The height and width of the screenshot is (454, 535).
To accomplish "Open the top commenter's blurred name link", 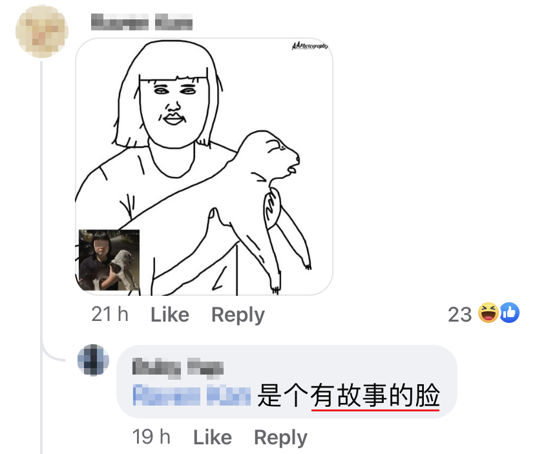I will [142, 22].
